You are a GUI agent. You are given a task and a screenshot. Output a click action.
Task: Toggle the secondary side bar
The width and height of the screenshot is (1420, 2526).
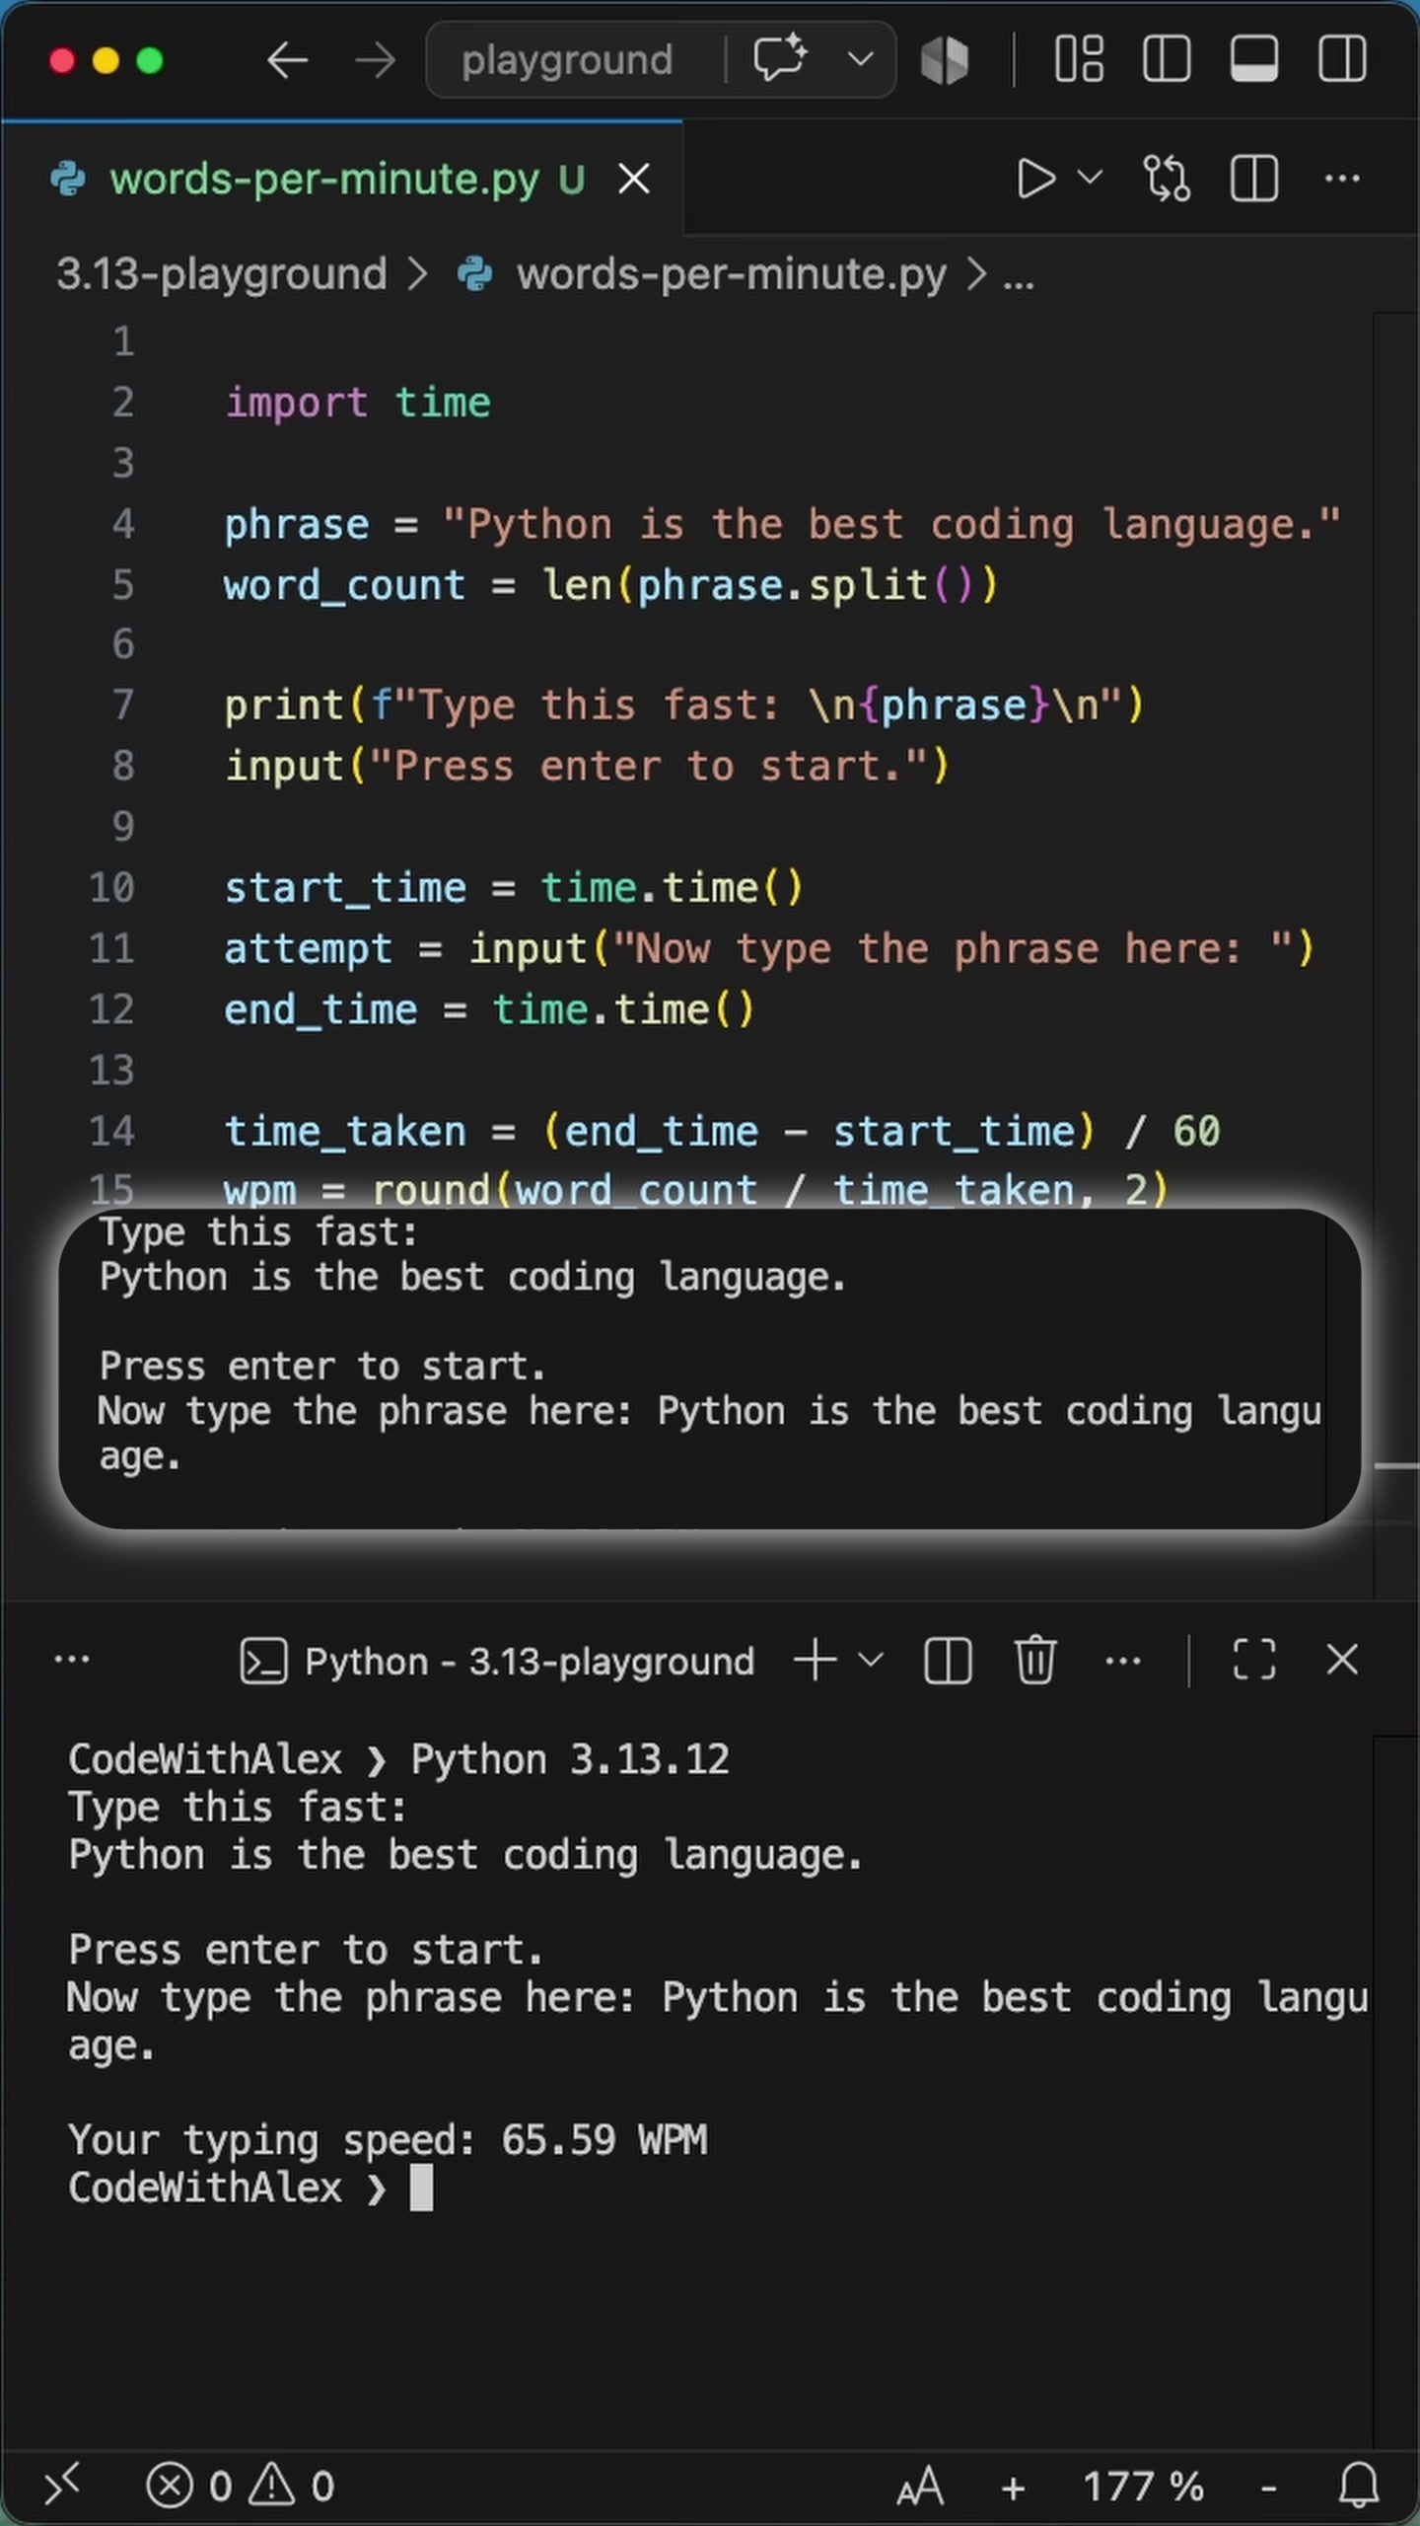1342,59
